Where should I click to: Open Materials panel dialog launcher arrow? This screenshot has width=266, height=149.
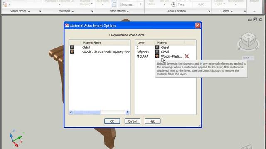(x=92, y=11)
